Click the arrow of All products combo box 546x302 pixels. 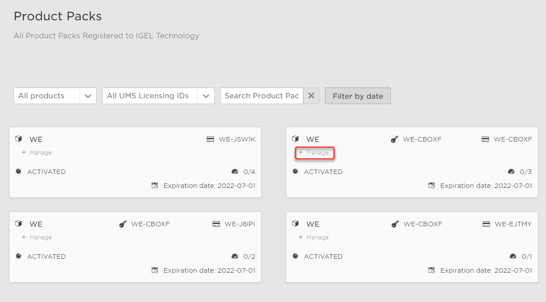[x=88, y=96]
